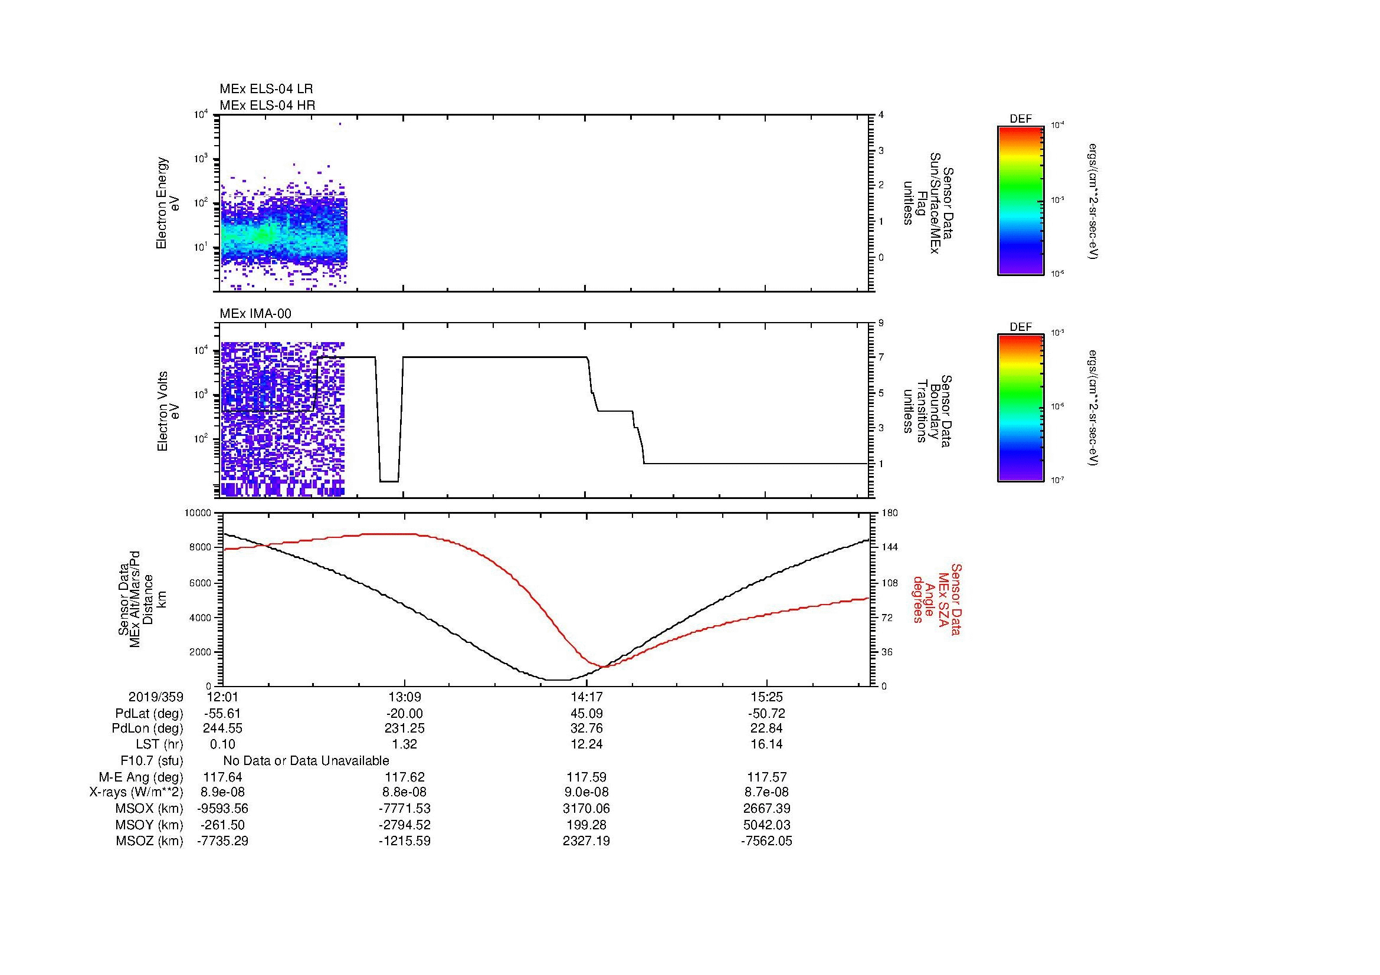Click the date label '2019/359'
Screen dimensions: 1380x975
tap(156, 697)
